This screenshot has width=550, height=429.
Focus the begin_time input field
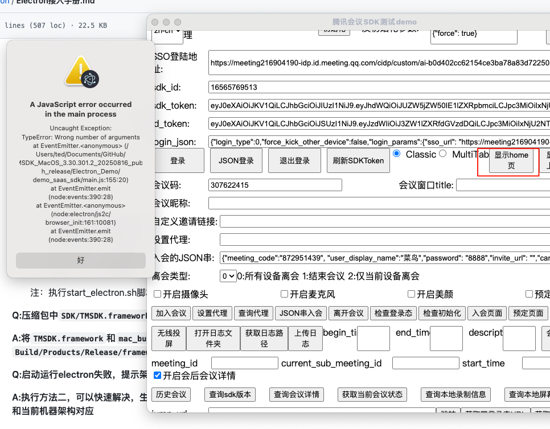(x=373, y=338)
